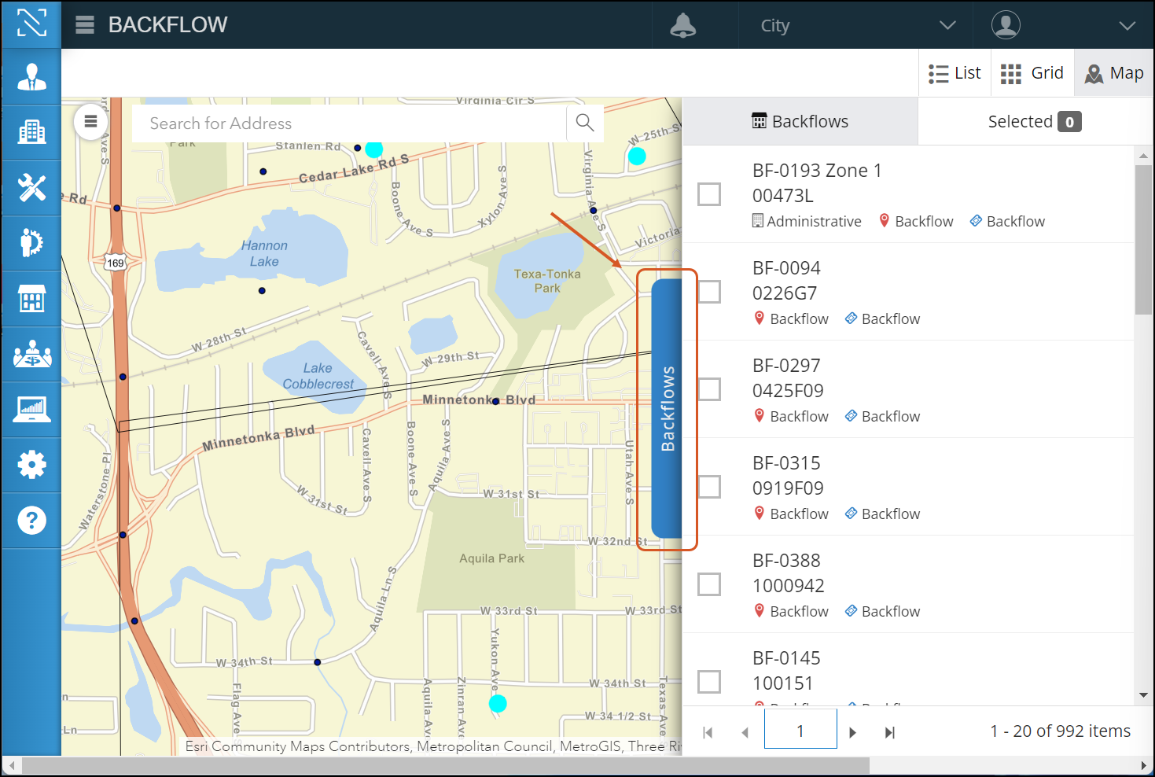The width and height of the screenshot is (1155, 777).
Task: Click the notification bell icon
Action: point(682,26)
